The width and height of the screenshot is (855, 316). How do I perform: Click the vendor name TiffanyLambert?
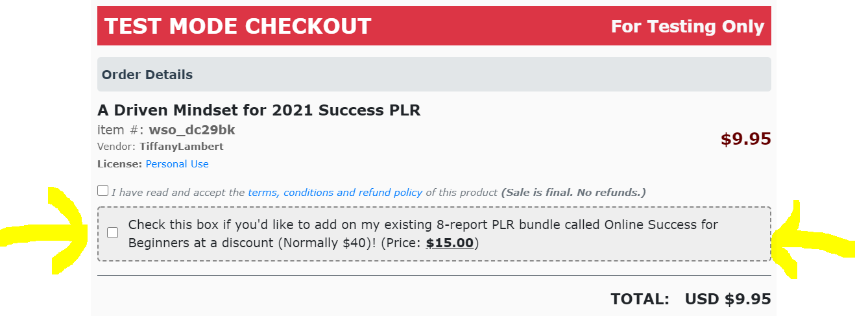click(182, 147)
